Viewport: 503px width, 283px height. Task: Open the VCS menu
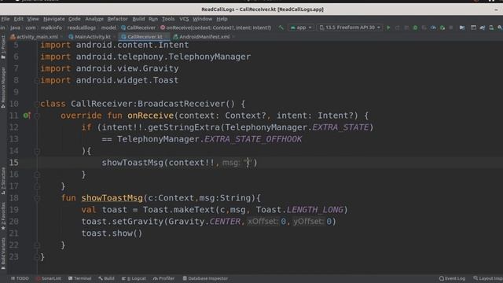click(x=184, y=19)
